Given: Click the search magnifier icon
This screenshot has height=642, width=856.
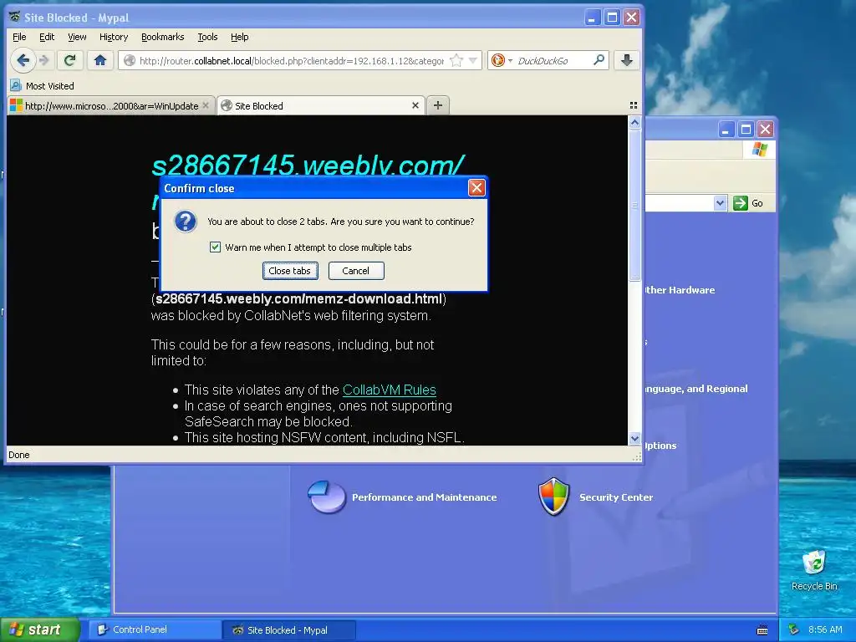Looking at the screenshot, I should pos(599,60).
